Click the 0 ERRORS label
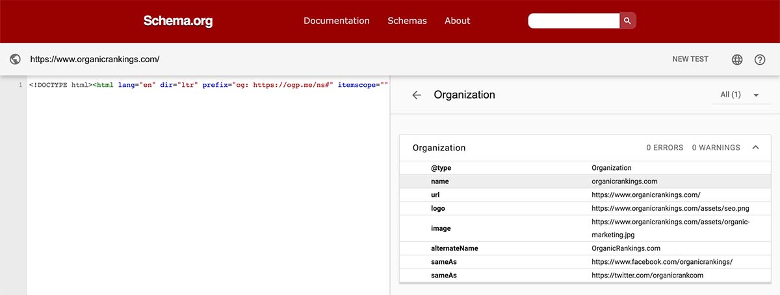This screenshot has width=780, height=295. pyautogui.click(x=665, y=148)
